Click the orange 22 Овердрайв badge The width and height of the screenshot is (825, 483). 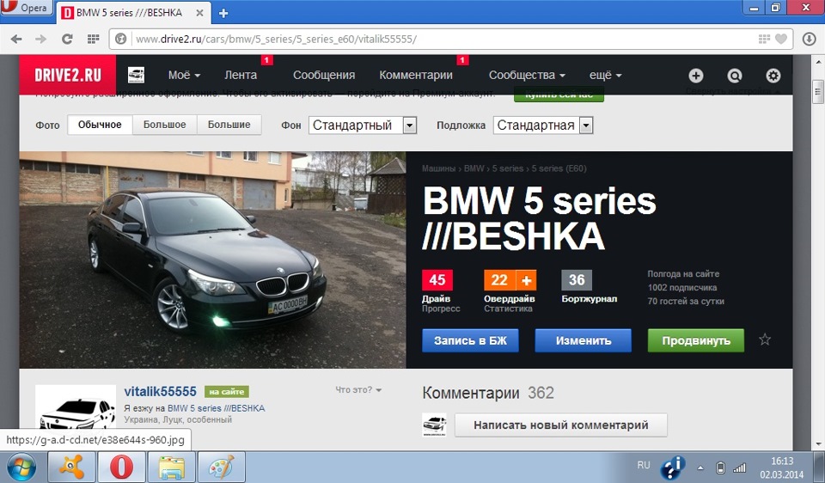[499, 280]
